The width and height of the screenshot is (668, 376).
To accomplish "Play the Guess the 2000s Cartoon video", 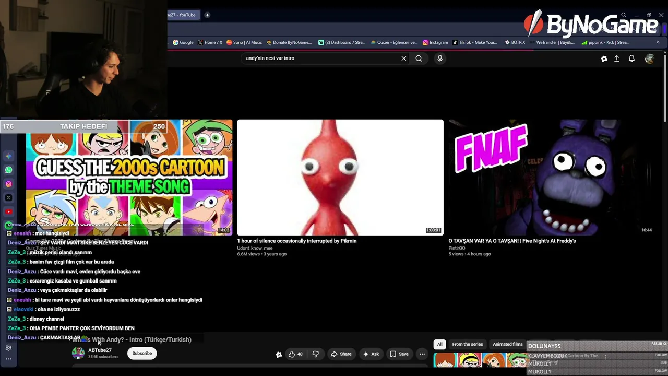I will 129,178.
